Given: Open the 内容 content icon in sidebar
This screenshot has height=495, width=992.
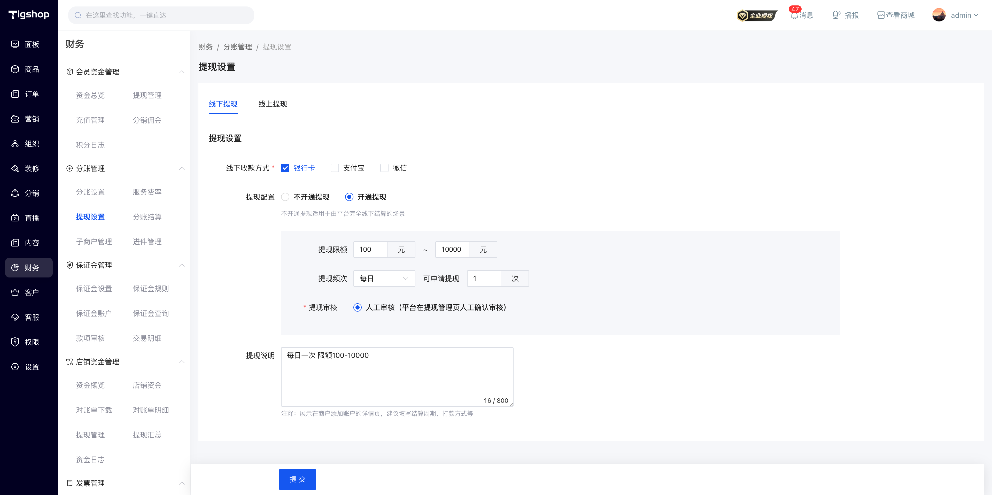Looking at the screenshot, I should coord(15,243).
